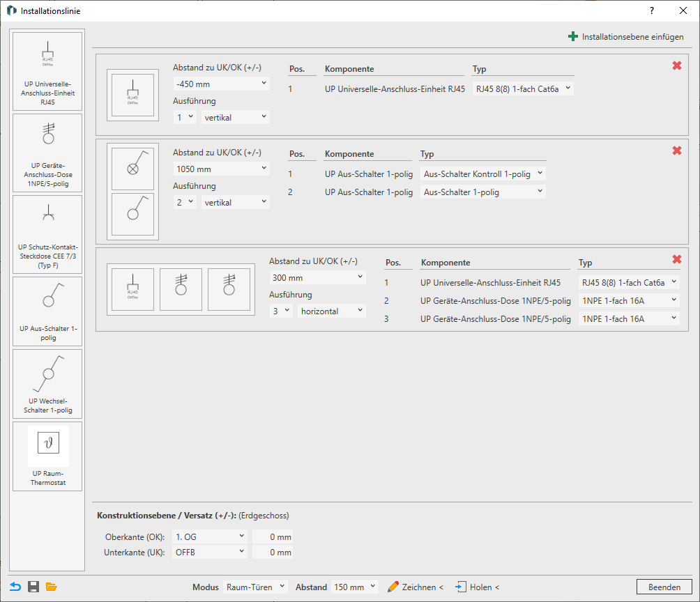Click lower Aus-Schalter symbol in 1050 mm preview

pyautogui.click(x=132, y=214)
